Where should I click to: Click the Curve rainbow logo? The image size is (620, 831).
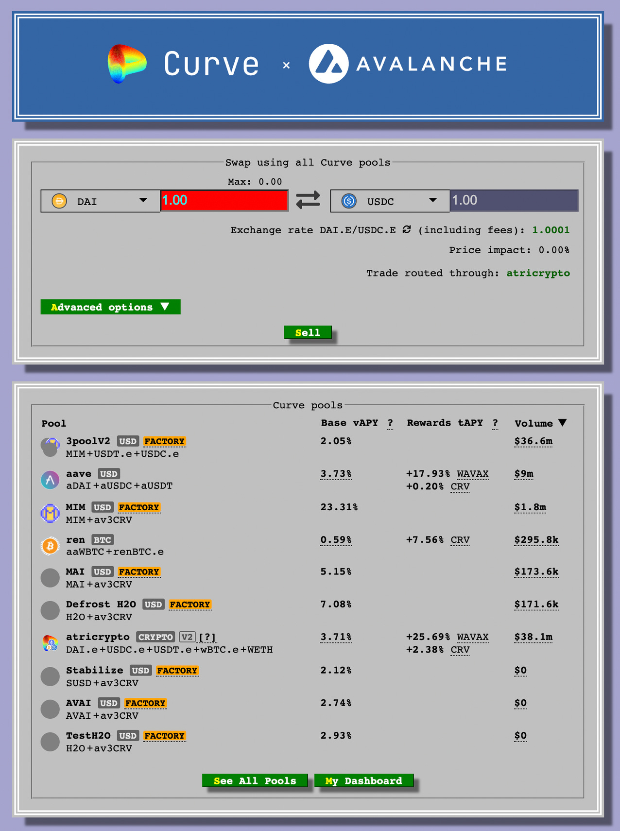coord(127,64)
